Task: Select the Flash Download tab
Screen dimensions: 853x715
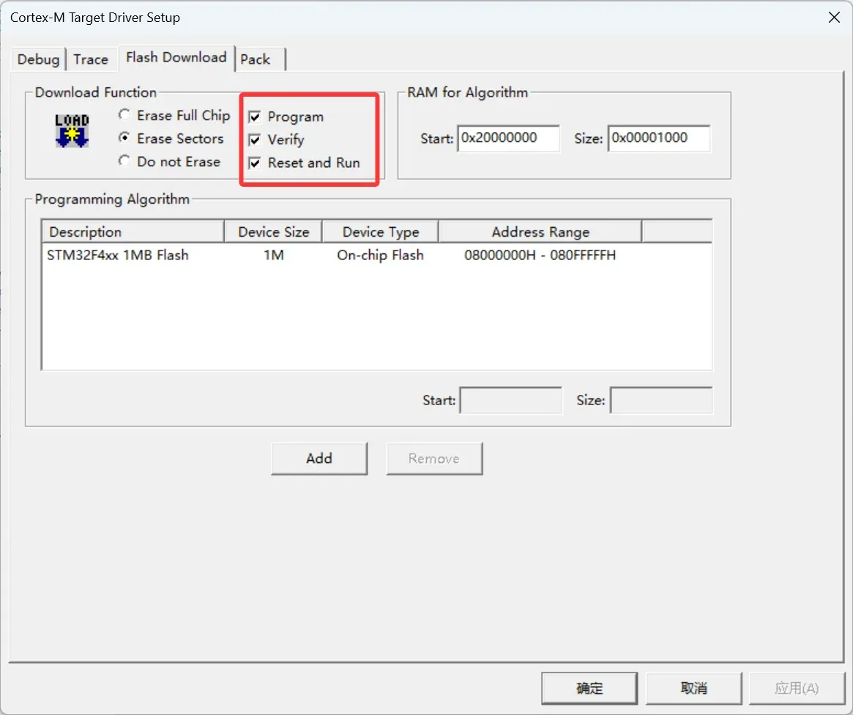Action: pos(176,57)
